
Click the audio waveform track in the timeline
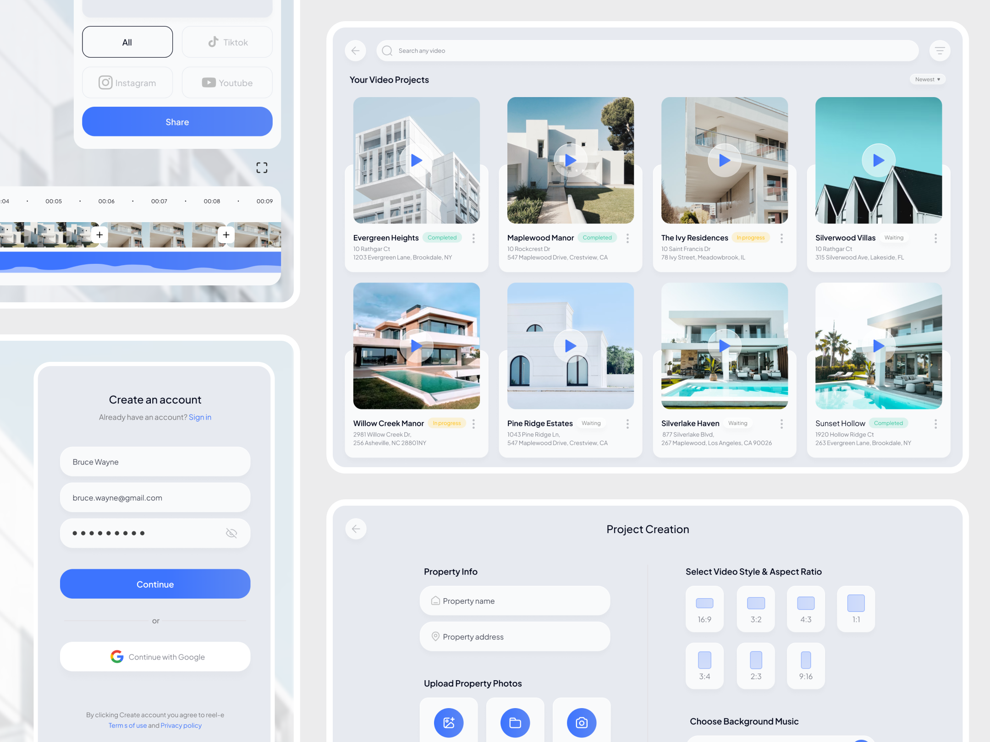(x=137, y=261)
